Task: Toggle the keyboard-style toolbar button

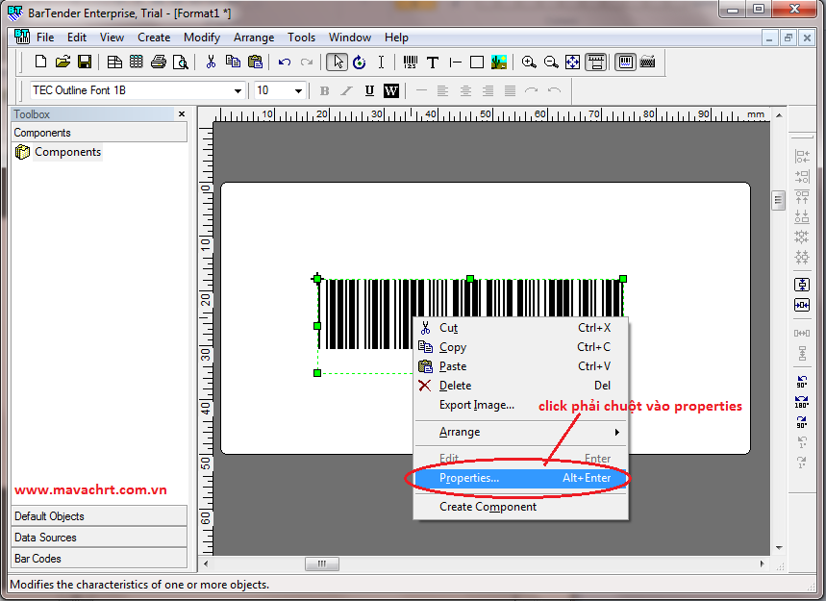Action: coord(647,63)
